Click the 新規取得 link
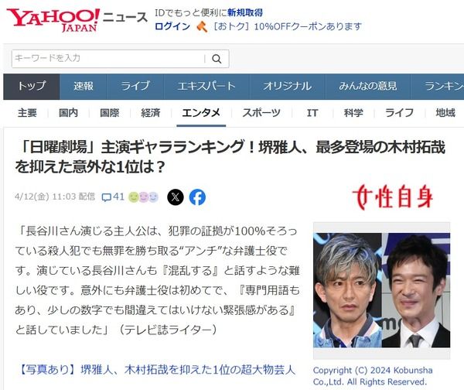 tap(245, 12)
